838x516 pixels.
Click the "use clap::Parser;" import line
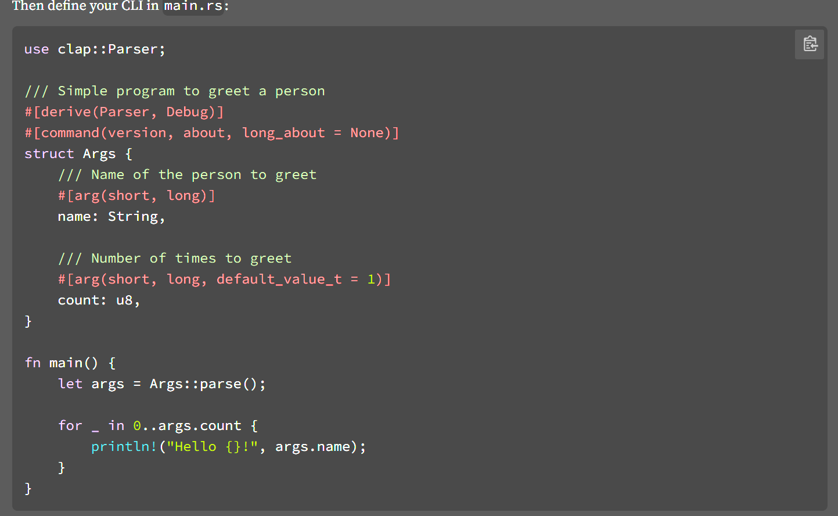(95, 49)
